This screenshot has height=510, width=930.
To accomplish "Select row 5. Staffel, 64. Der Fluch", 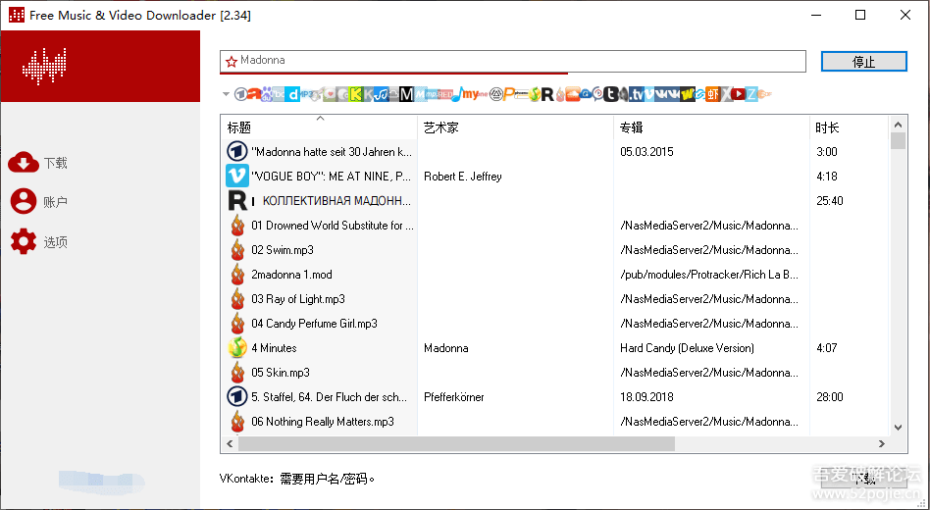I will pyautogui.click(x=556, y=397).
